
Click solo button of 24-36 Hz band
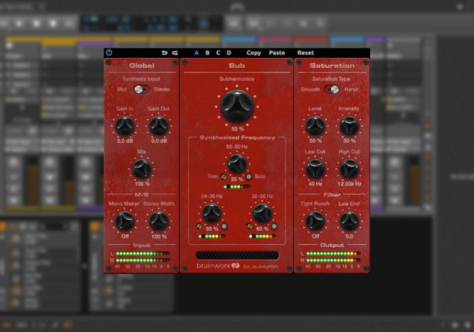click(225, 226)
